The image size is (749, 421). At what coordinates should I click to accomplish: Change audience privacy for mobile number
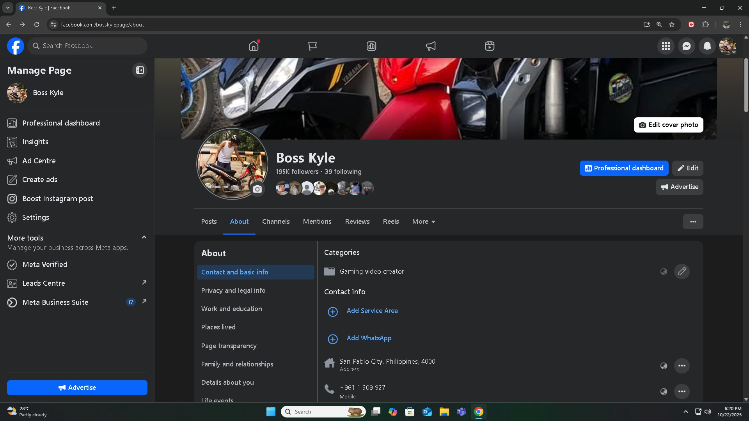point(663,391)
